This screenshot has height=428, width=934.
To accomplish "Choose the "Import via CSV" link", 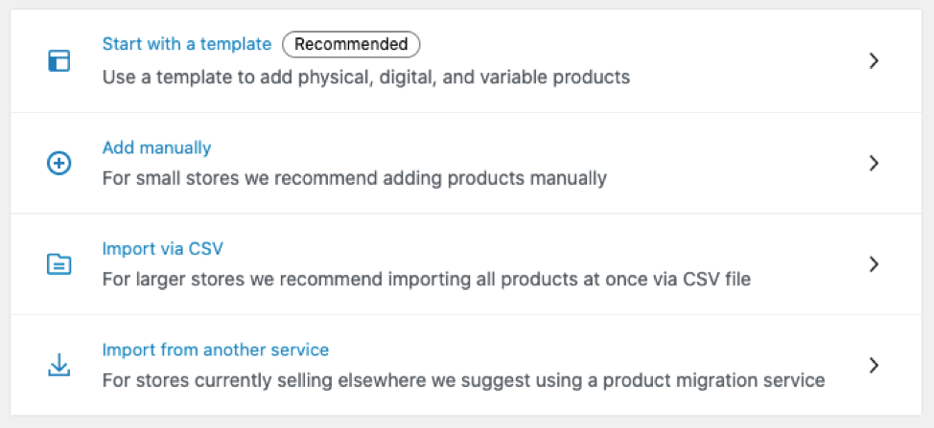I will click(162, 249).
